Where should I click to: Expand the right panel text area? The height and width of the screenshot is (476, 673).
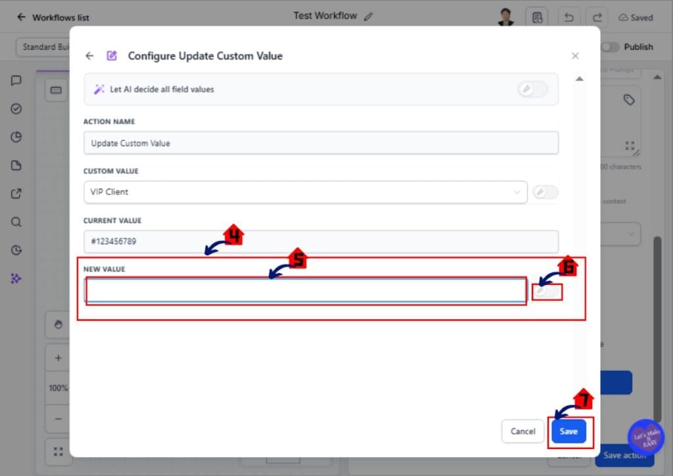(630, 145)
